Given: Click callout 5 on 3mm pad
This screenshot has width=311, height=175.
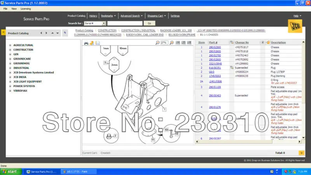Looking at the screenshot, I should click(105, 63).
